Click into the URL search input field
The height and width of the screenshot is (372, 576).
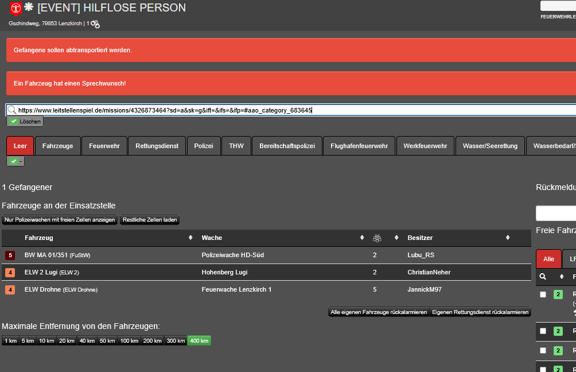291,110
